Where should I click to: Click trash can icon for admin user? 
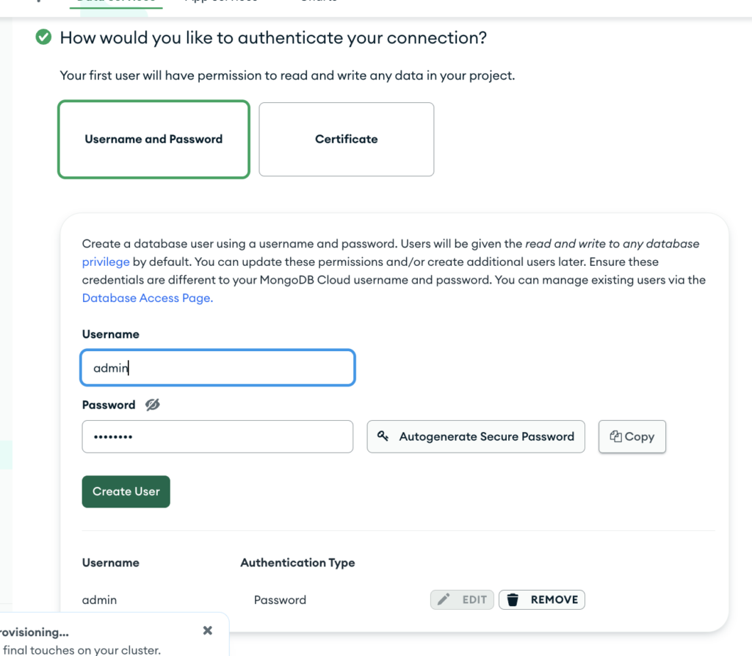513,600
